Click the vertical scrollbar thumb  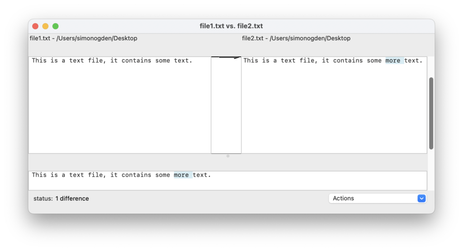(x=431, y=113)
